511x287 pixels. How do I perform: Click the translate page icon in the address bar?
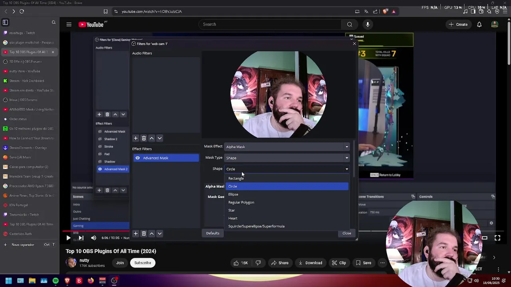click(366, 12)
